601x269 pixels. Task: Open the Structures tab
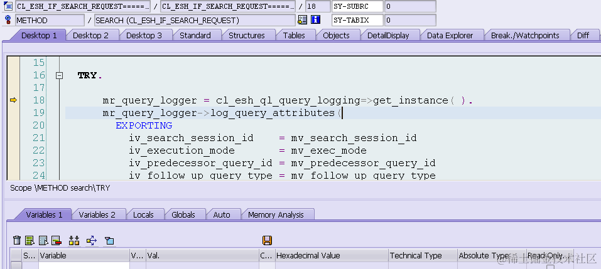tap(246, 35)
